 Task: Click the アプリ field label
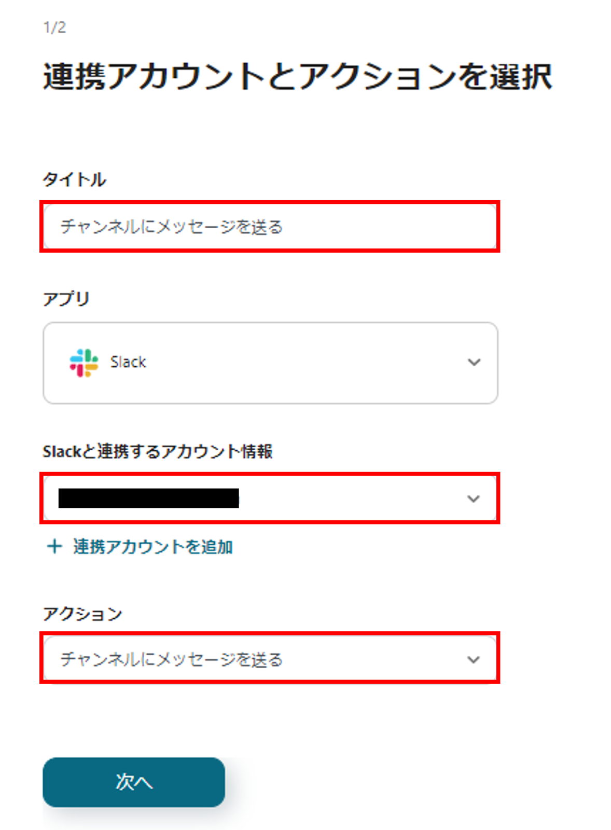(x=66, y=299)
